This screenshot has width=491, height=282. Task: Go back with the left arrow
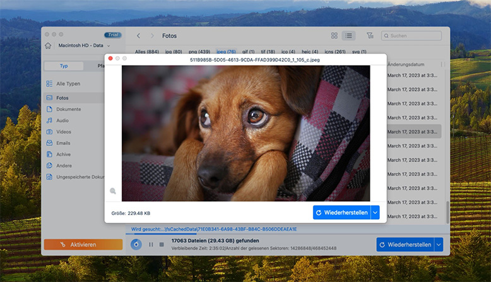[138, 36]
